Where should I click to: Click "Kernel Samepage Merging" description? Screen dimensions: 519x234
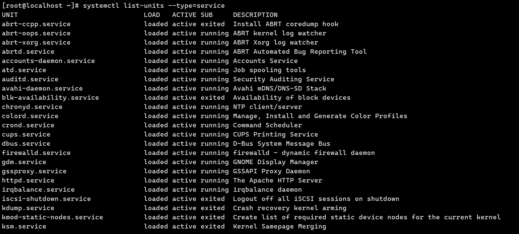pyautogui.click(x=280, y=226)
